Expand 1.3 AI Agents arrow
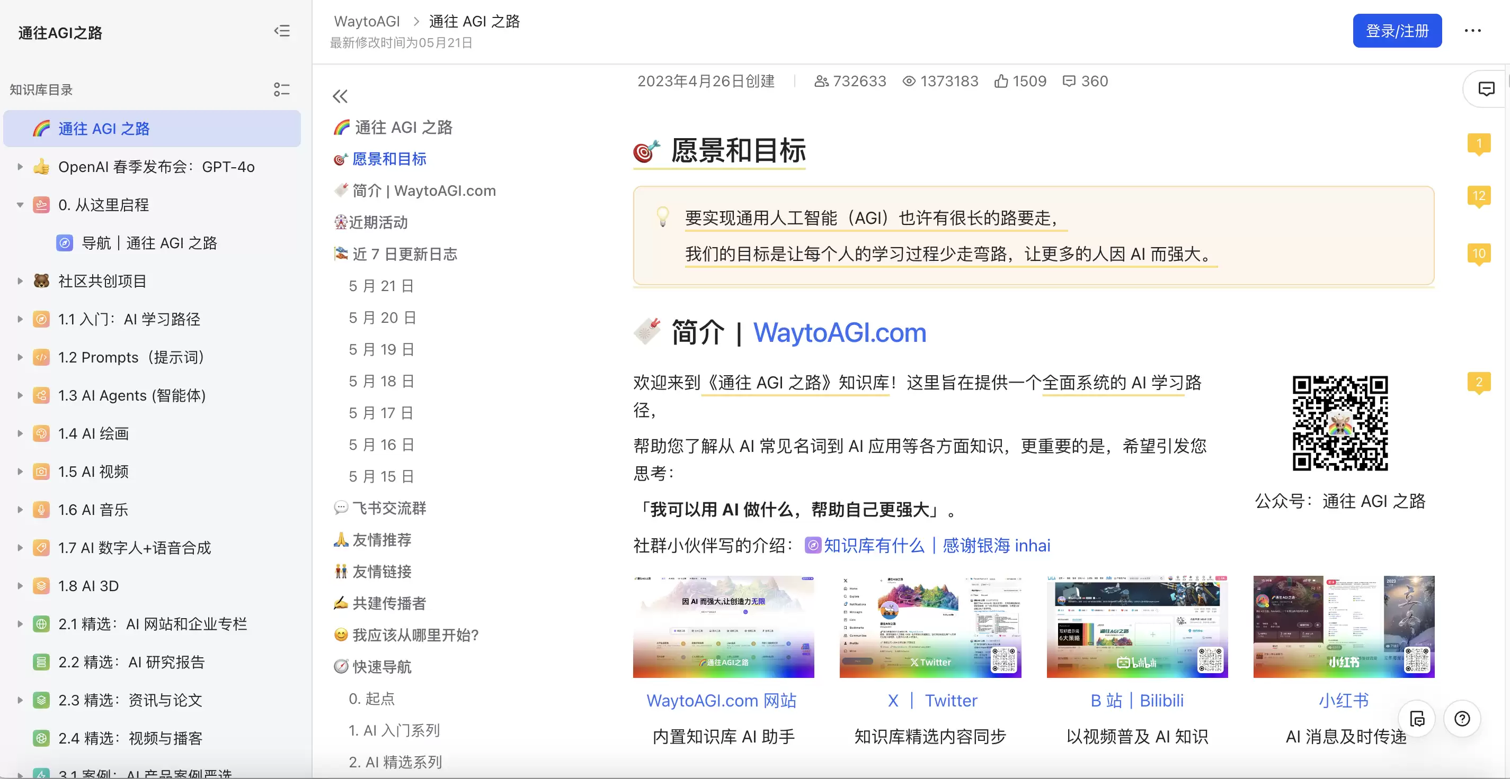 click(x=20, y=395)
